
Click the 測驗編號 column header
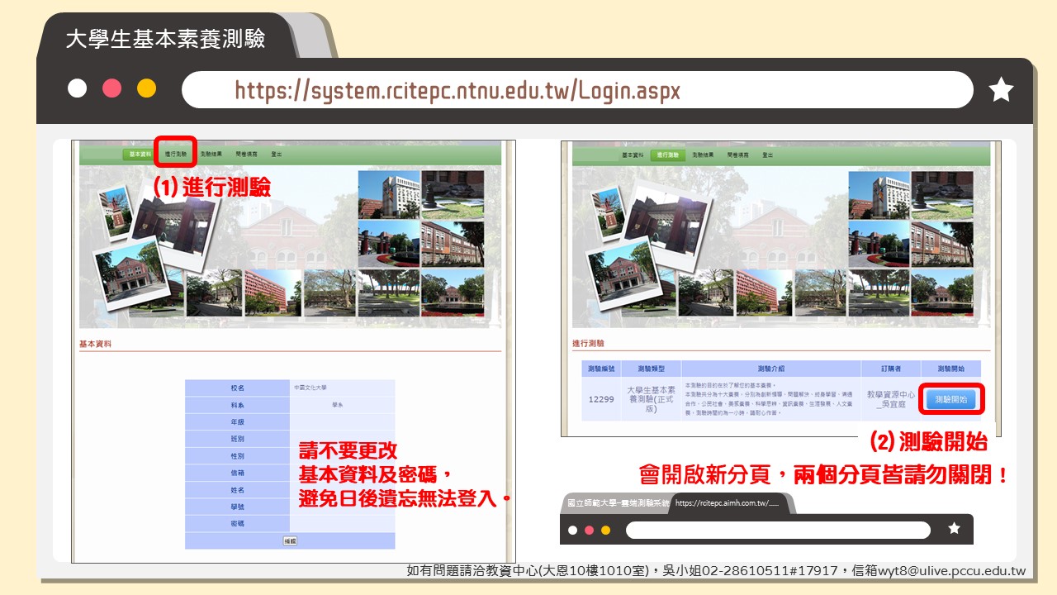(600, 369)
